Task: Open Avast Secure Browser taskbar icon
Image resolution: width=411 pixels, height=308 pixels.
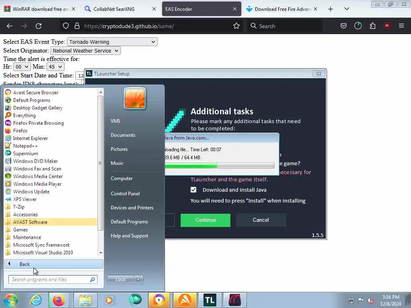Action: click(159, 300)
